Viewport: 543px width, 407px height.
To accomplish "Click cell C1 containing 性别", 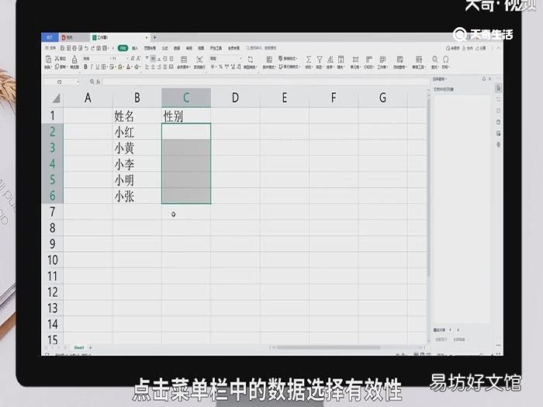I will pyautogui.click(x=186, y=116).
